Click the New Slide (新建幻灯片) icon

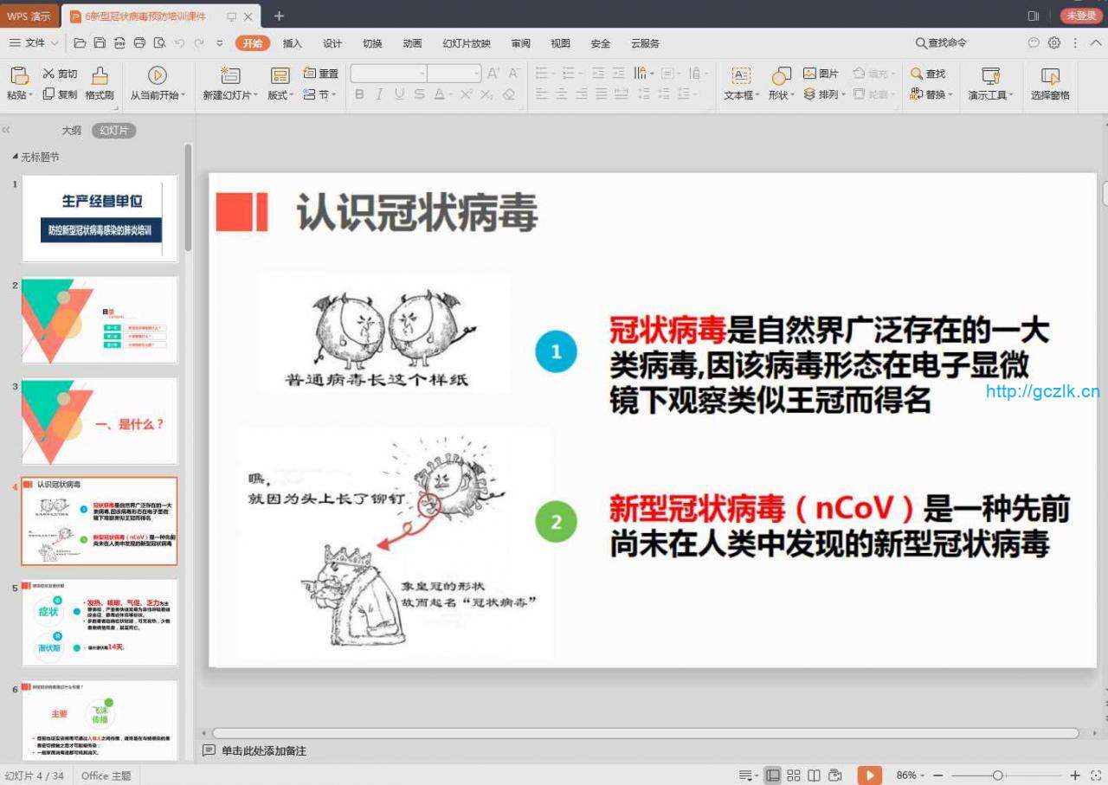click(x=230, y=76)
